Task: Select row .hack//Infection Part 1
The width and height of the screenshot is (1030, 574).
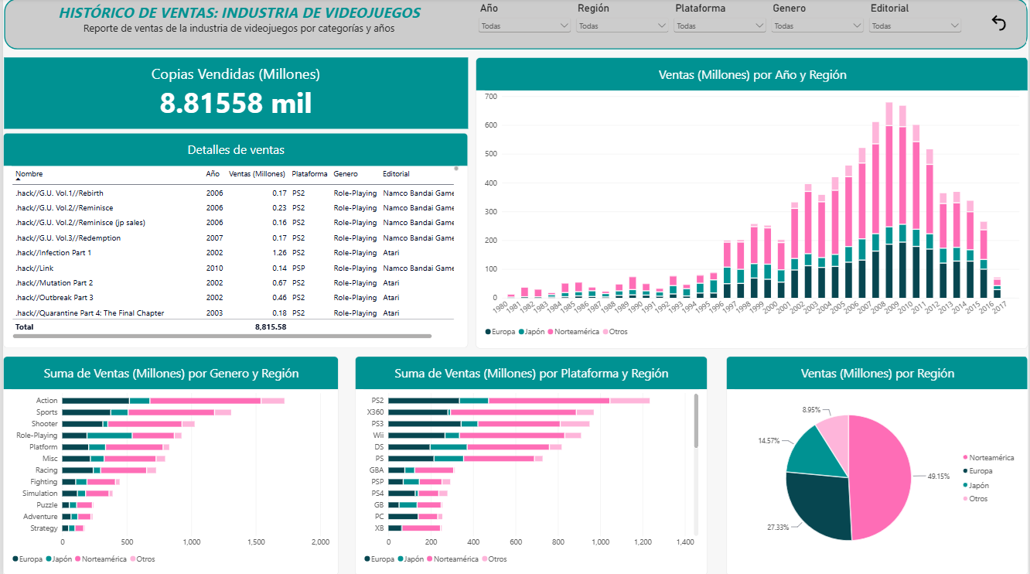Action: coord(234,253)
